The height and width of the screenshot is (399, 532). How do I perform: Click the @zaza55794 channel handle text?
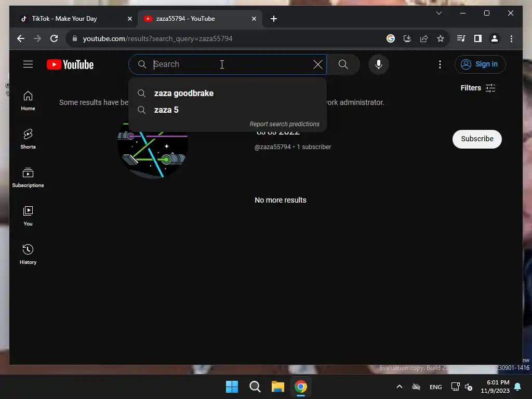pos(272,147)
